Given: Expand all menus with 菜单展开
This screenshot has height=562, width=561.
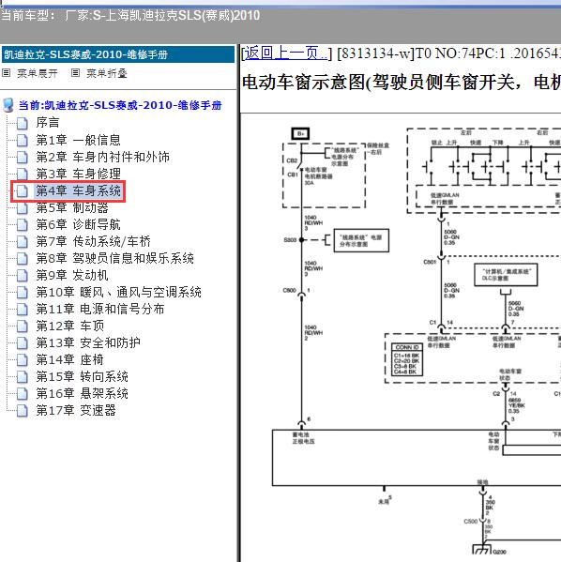Looking at the screenshot, I should (x=38, y=73).
